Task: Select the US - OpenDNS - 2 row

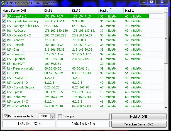Action: [x=75, y=35]
